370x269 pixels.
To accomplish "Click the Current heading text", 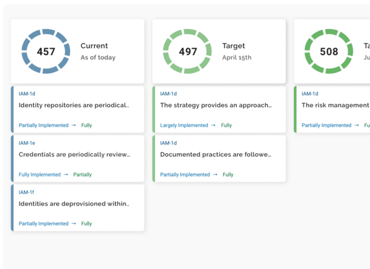I will pyautogui.click(x=94, y=46).
